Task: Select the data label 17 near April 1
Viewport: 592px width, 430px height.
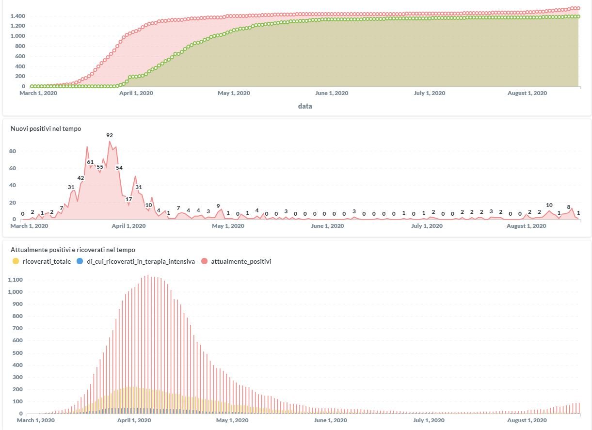Action: point(129,199)
